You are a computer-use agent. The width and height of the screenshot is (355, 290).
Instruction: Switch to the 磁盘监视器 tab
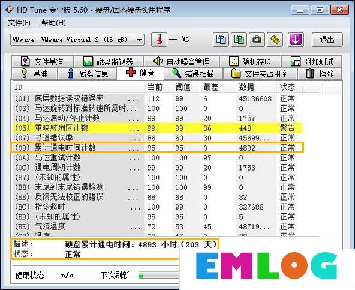(109, 61)
